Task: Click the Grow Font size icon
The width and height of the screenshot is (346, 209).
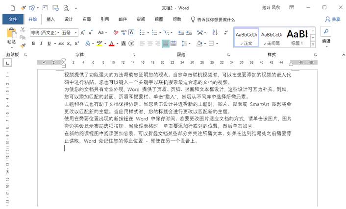Action: coord(83,32)
